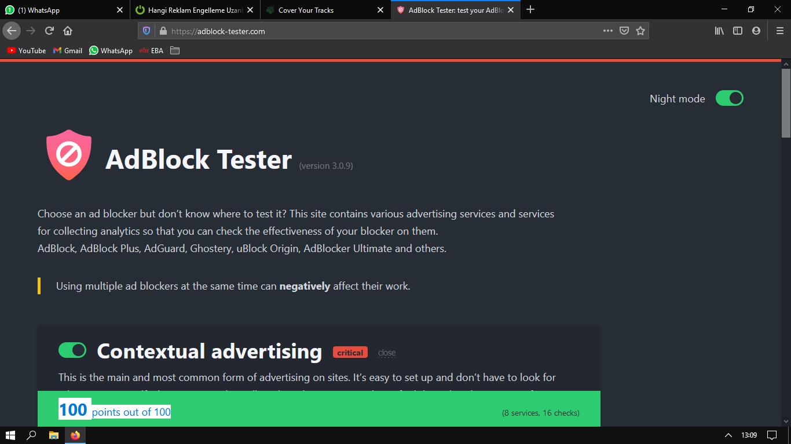Bookmark this page with the star icon
791x444 pixels.
tap(640, 31)
